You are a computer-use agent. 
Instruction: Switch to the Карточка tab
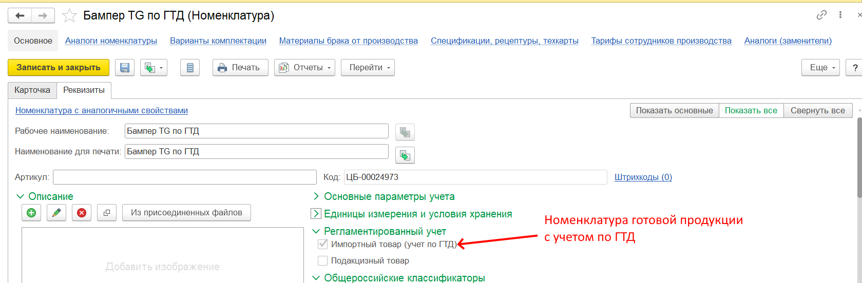click(32, 90)
